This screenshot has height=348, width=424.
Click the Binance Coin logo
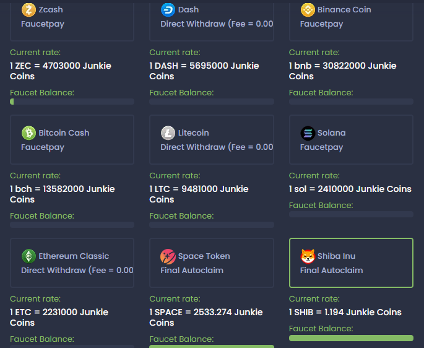(x=308, y=10)
